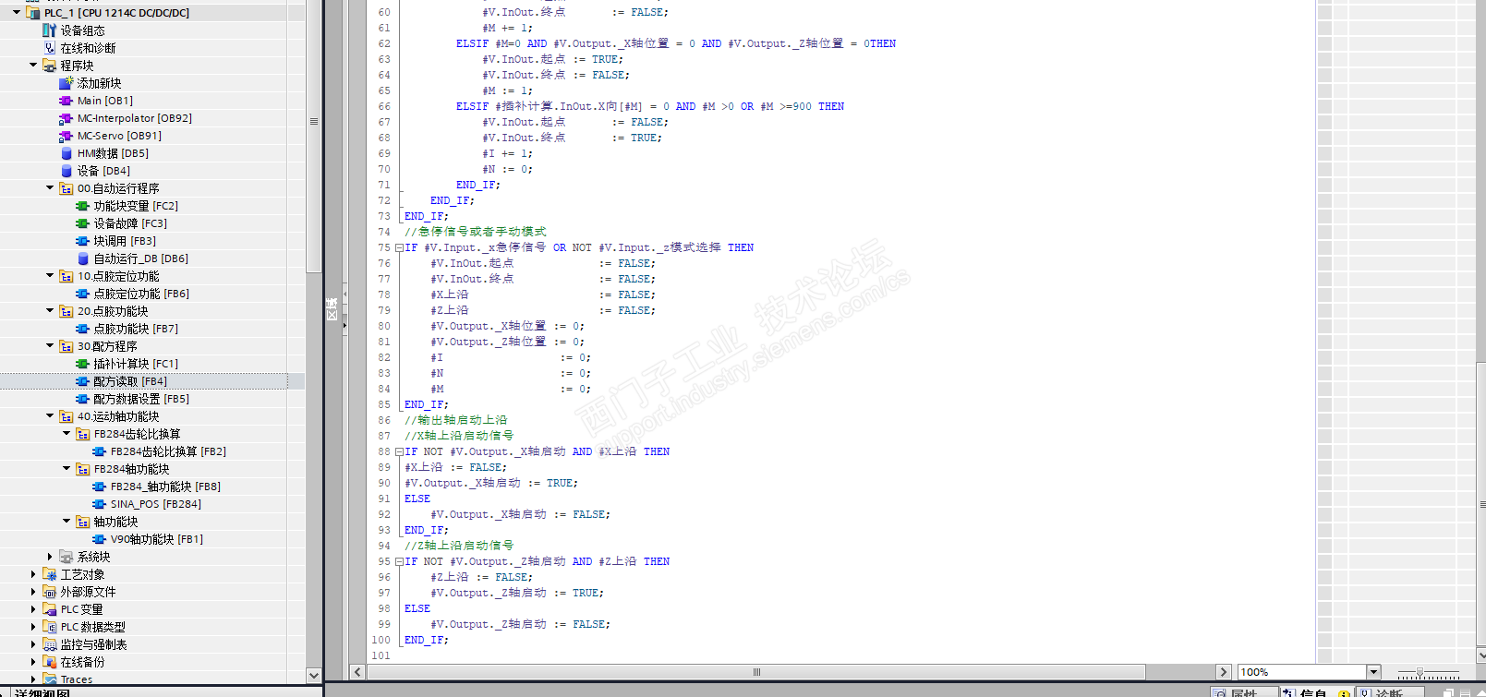The image size is (1486, 697).
Task: Click the 设备故障 [FC3] function icon
Action: 83,223
